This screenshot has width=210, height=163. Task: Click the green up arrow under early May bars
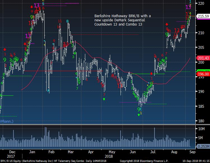tap(104, 99)
